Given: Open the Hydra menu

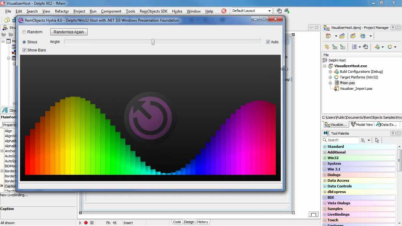Looking at the screenshot, I should 177,11.
